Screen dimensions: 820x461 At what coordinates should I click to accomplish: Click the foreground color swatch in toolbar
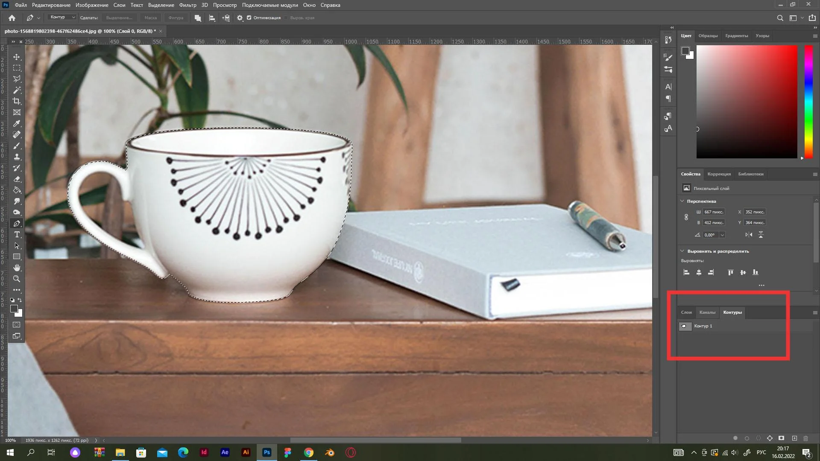click(14, 309)
